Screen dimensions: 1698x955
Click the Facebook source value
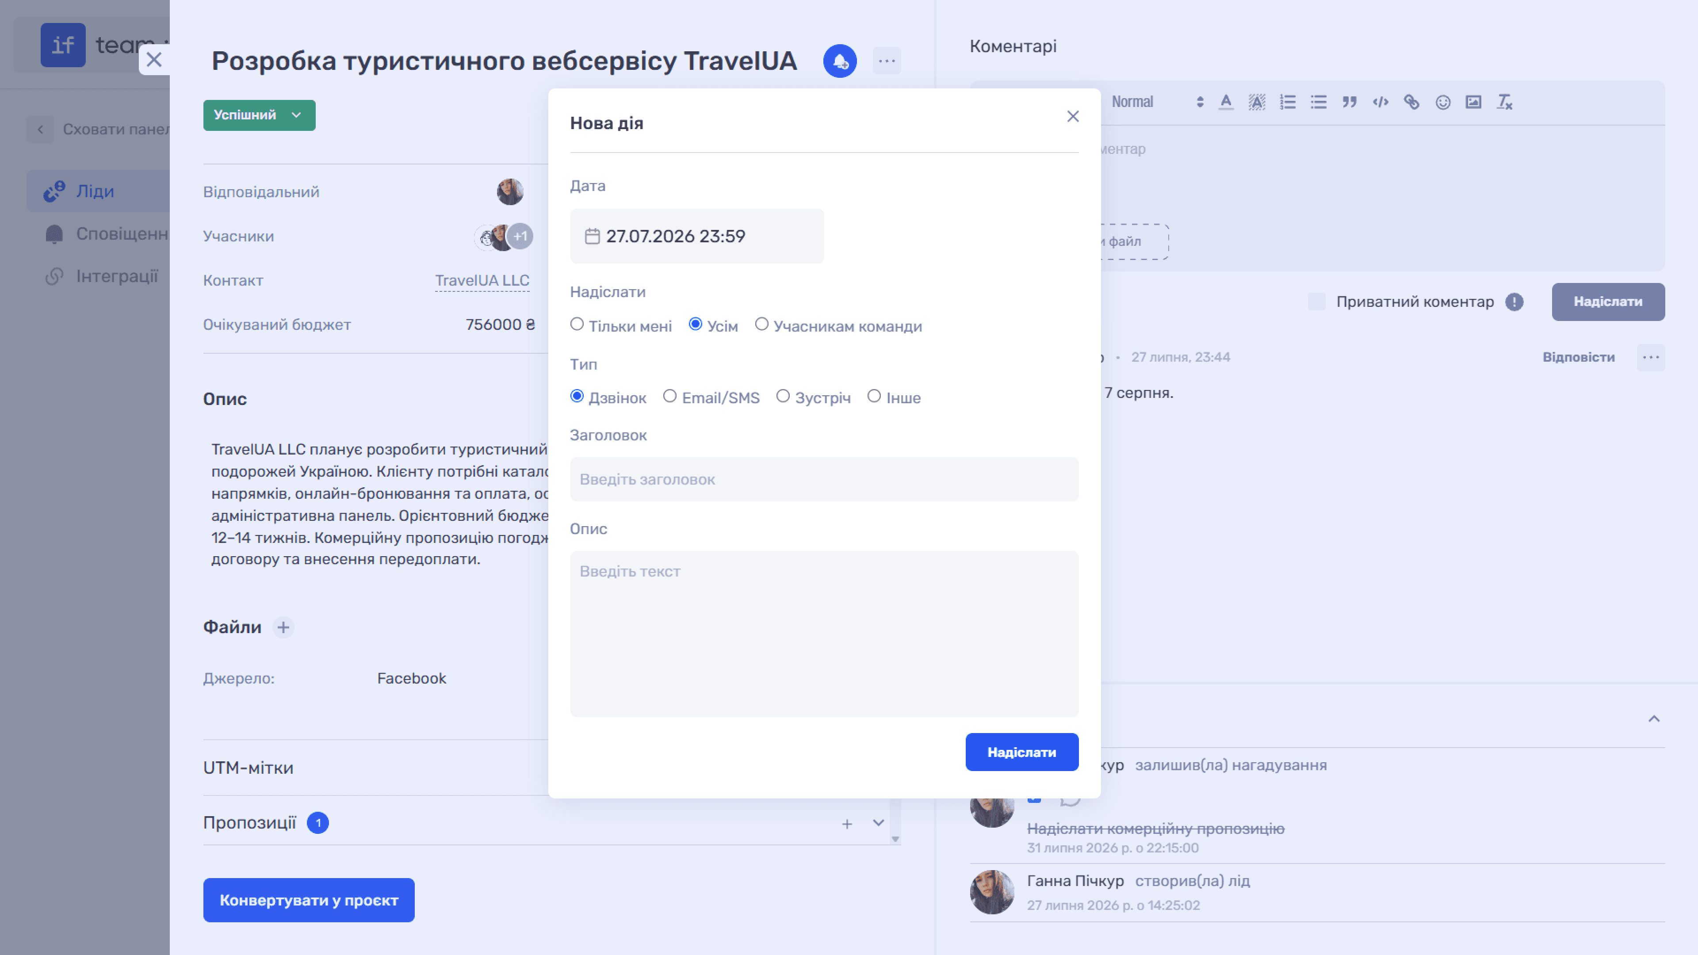(x=411, y=678)
